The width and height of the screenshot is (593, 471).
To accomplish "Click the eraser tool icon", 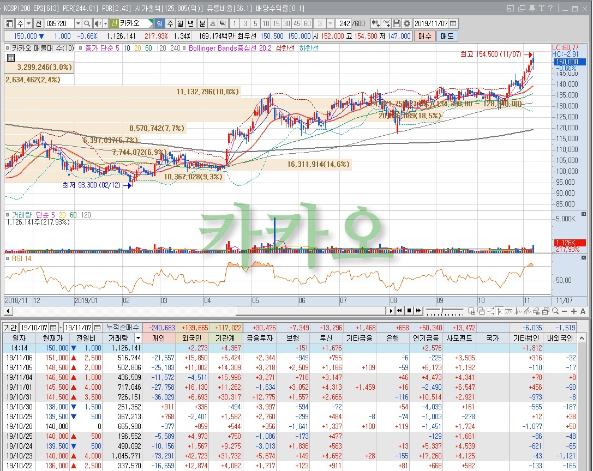I will 536,311.
